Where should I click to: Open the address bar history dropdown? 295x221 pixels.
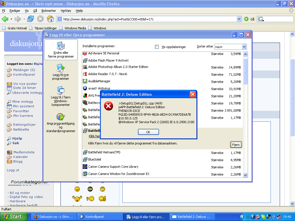click(239, 19)
